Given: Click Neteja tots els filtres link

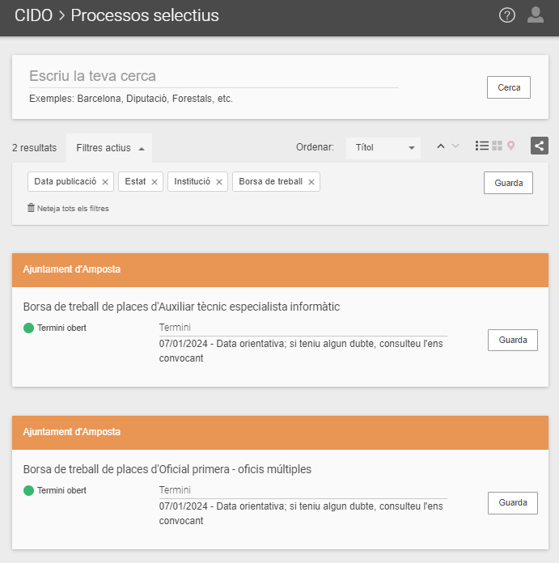Looking at the screenshot, I should (x=73, y=209).
